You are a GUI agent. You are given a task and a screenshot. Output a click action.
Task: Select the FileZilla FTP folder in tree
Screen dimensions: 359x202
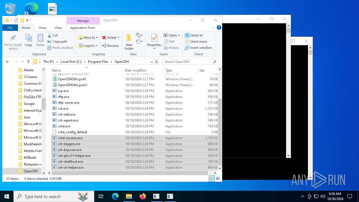pyautogui.click(x=30, y=97)
